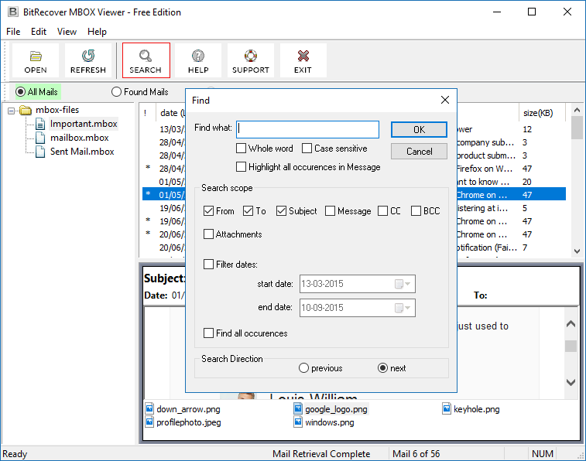
Task: Click the mail list scroll-up arrow
Action: tap(577, 110)
